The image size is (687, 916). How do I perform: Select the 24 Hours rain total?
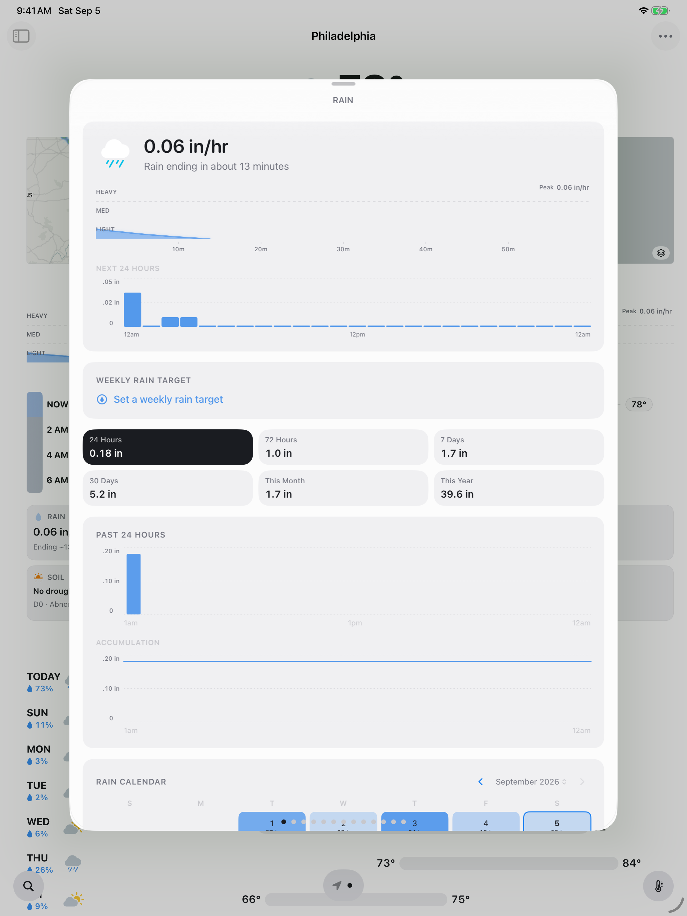168,447
